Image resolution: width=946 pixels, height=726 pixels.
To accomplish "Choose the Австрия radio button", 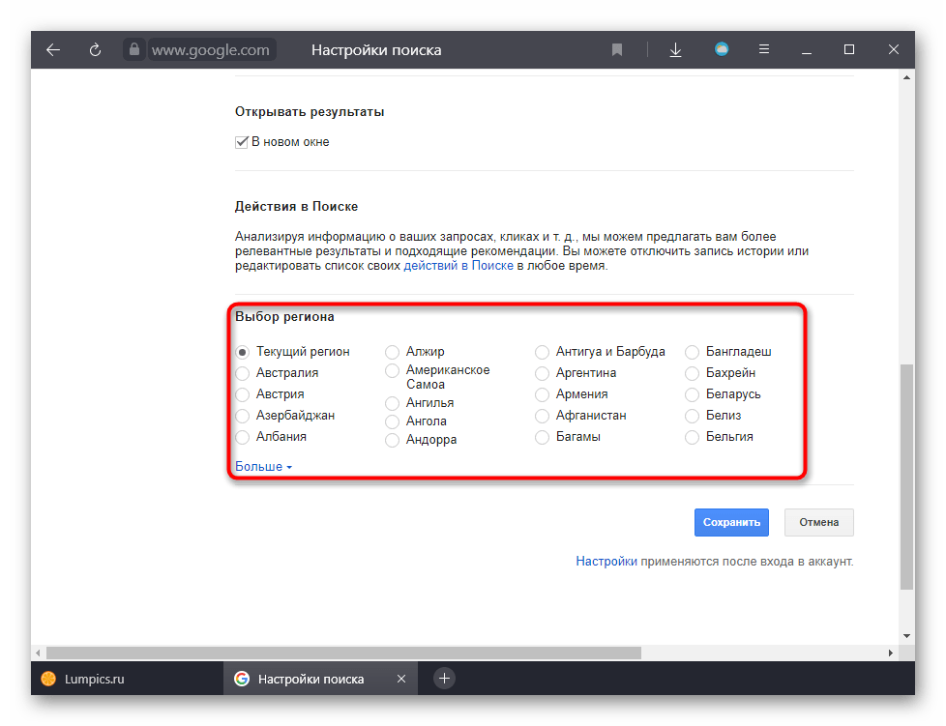I will tap(242, 394).
